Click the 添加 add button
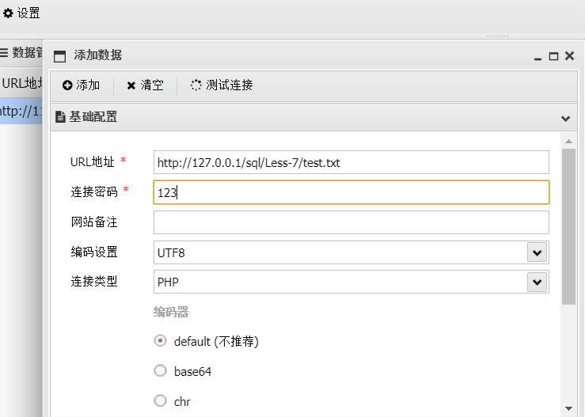 point(81,85)
